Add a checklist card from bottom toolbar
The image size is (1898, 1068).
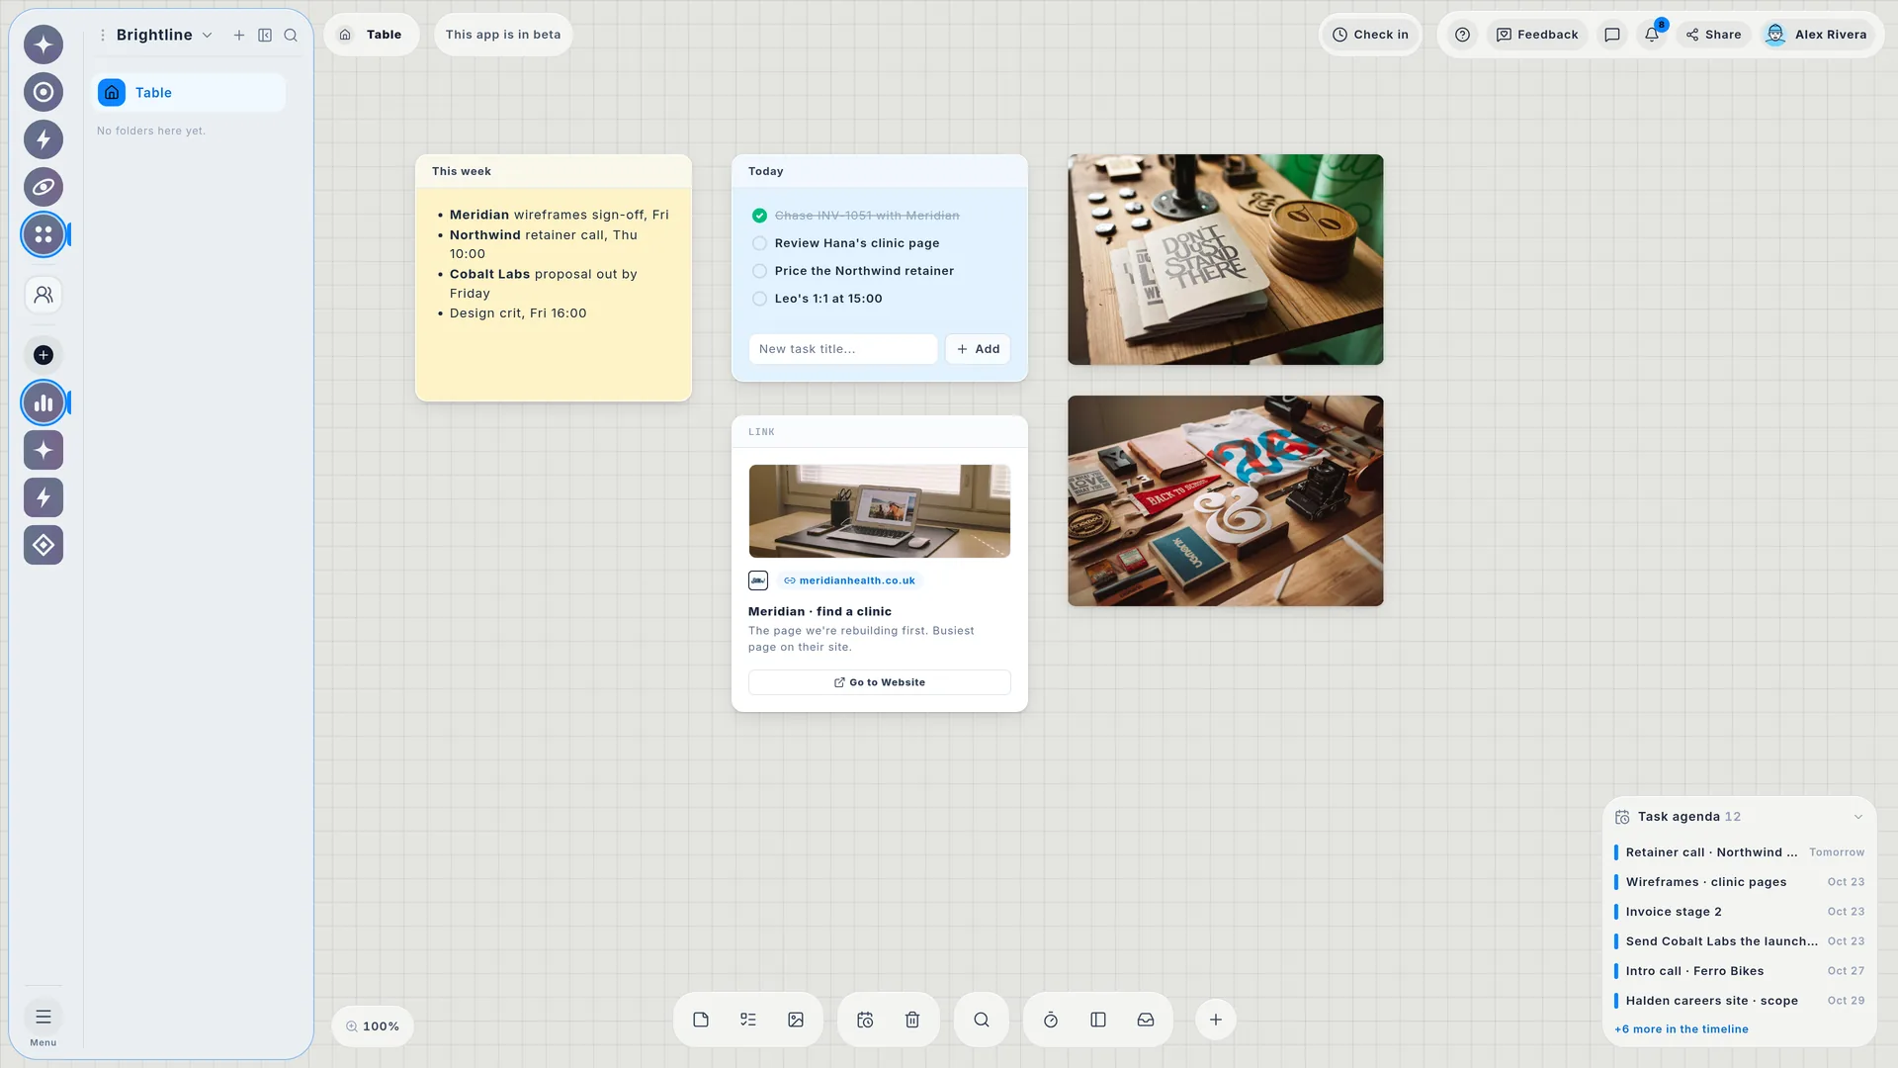click(x=748, y=1020)
